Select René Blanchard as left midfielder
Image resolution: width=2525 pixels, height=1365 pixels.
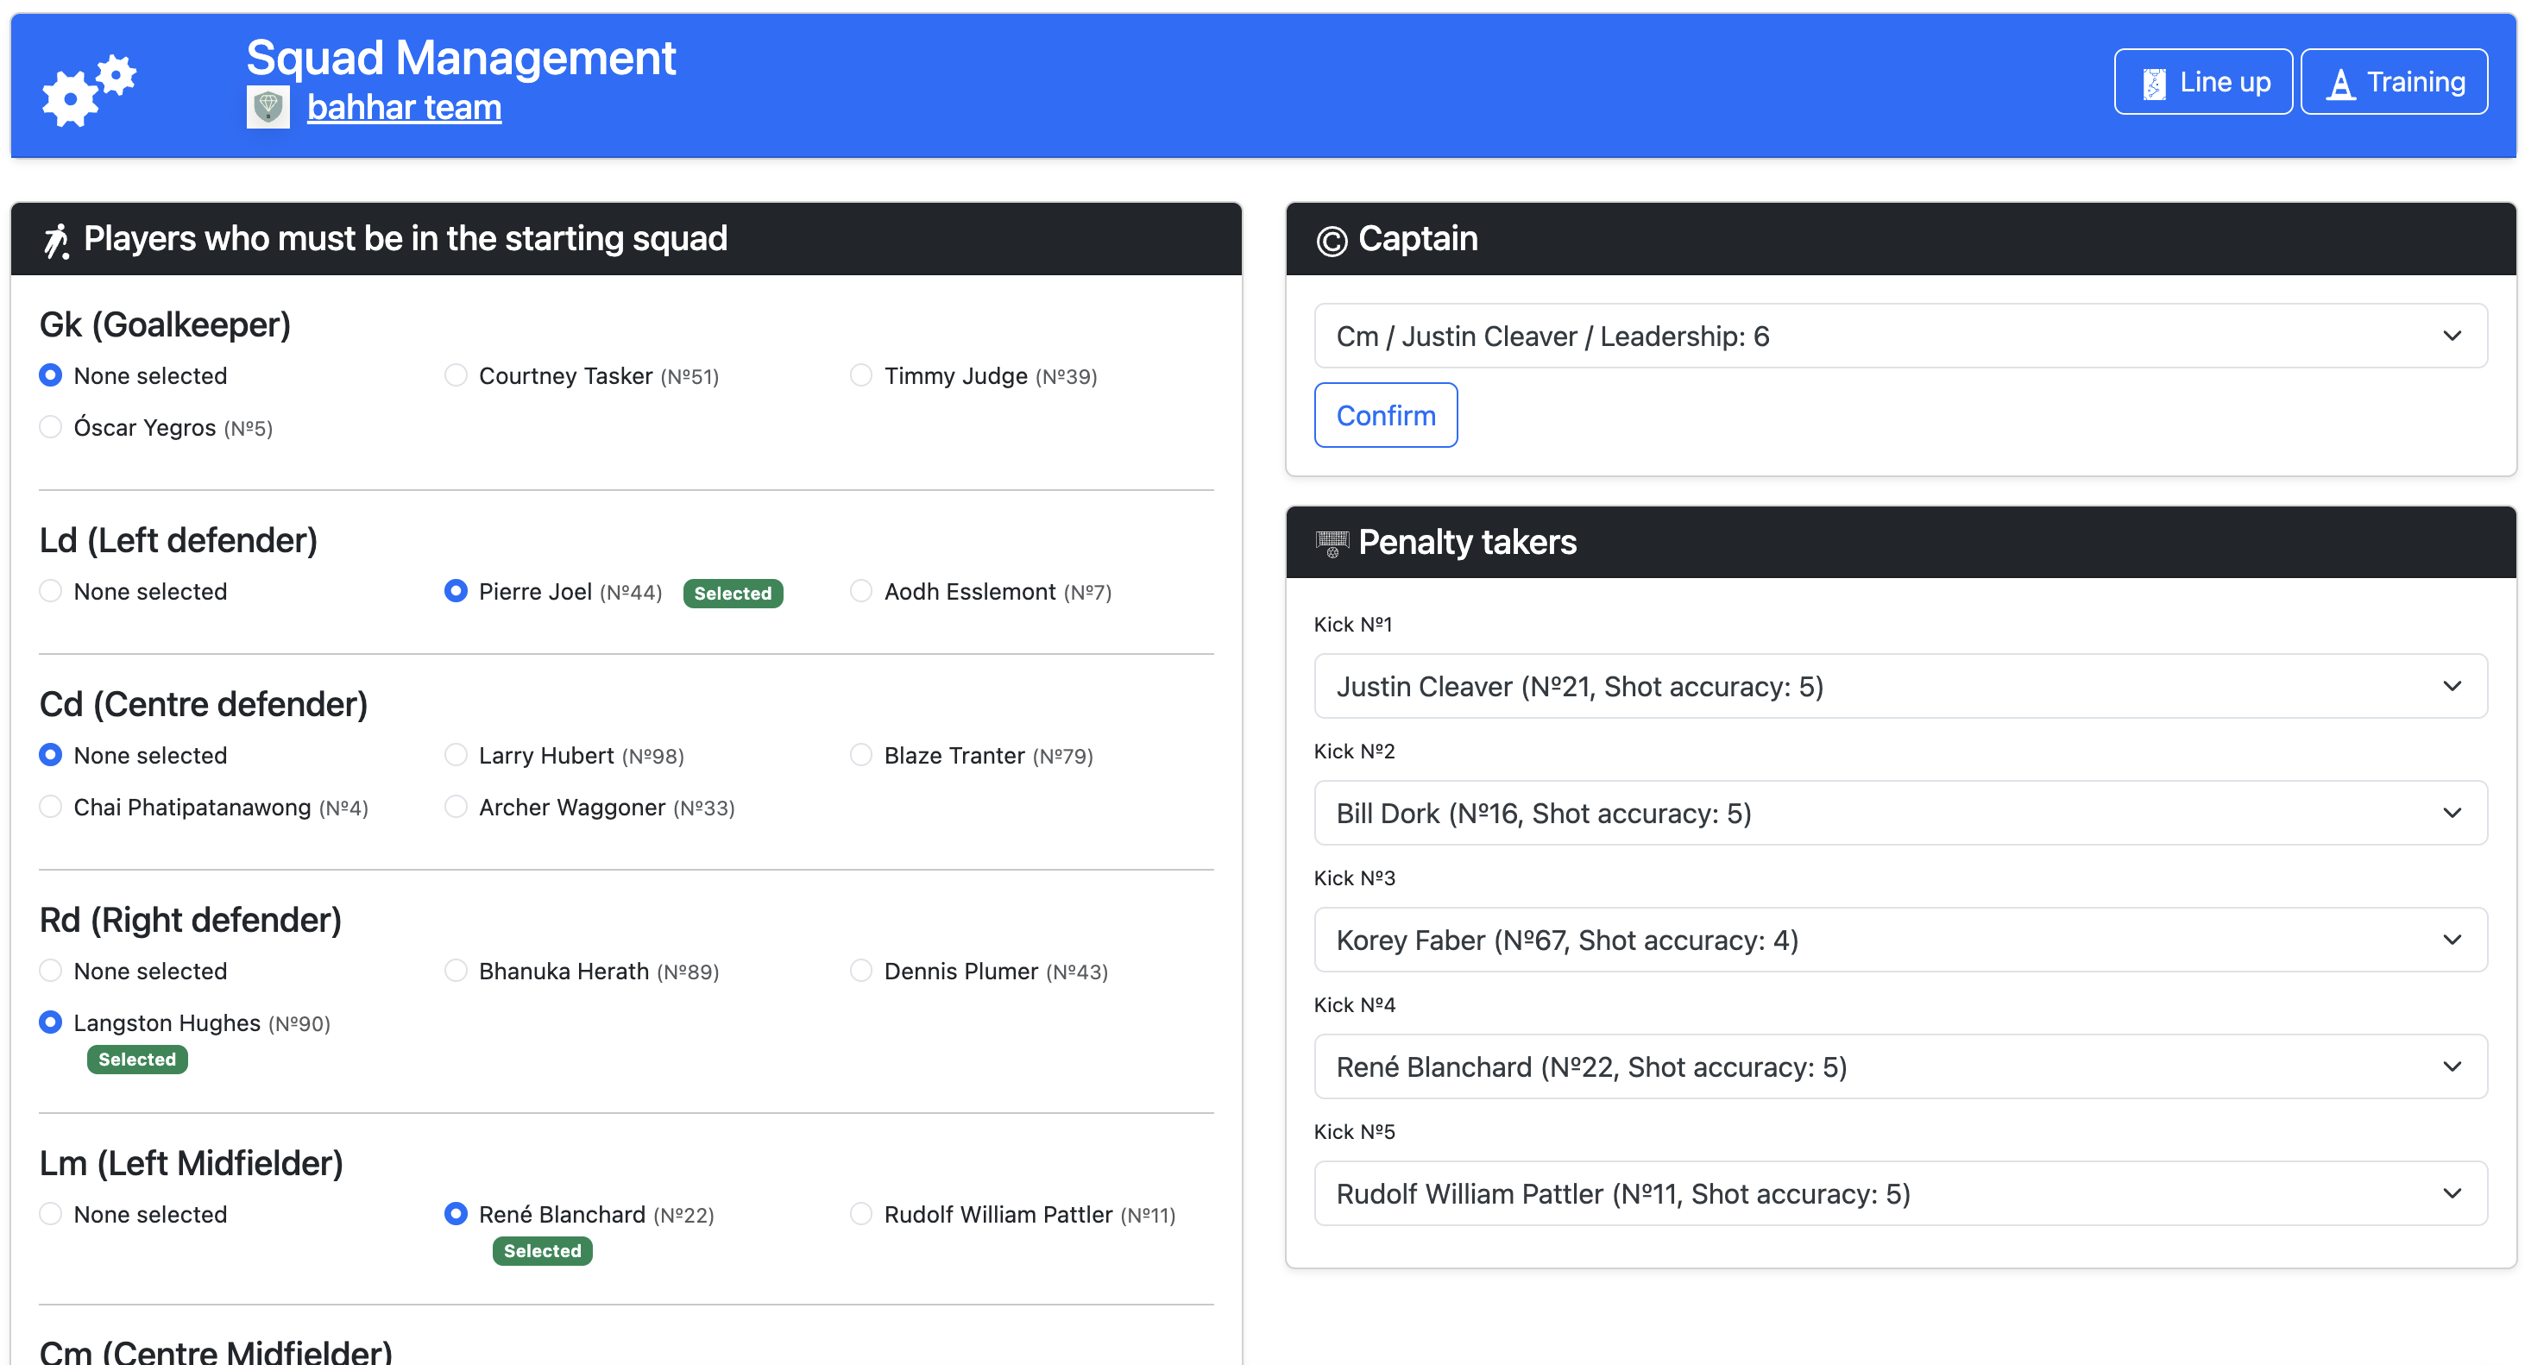click(456, 1213)
